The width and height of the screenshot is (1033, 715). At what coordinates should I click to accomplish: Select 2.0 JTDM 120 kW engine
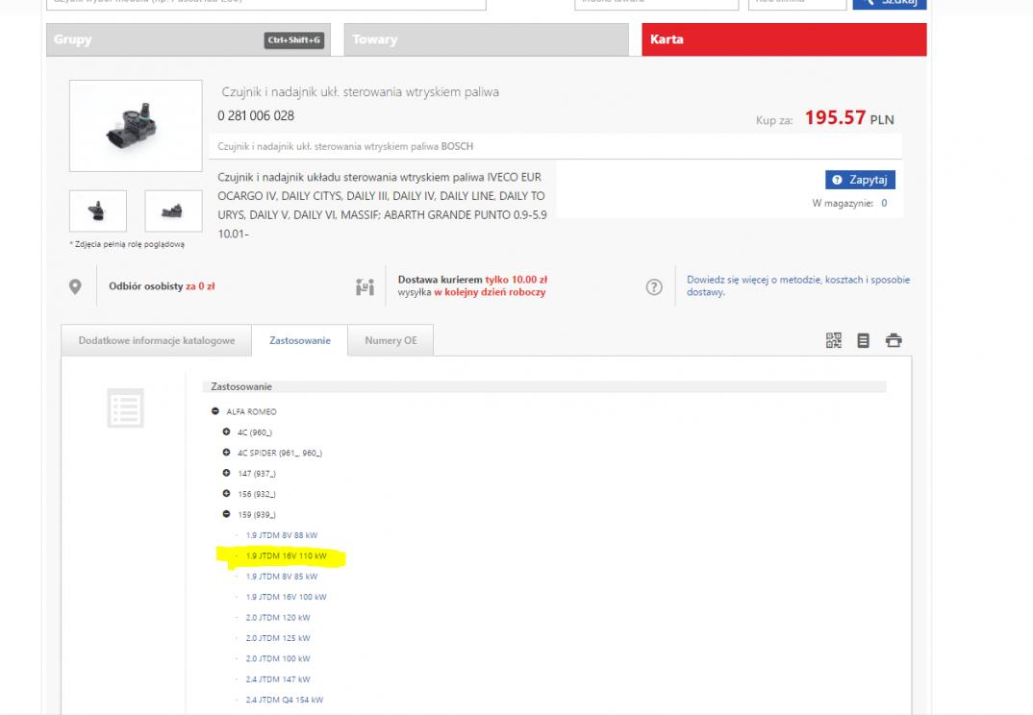277,618
